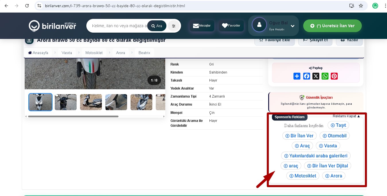The height and width of the screenshot is (196, 387).
Task: Click the thumbnail gallery horizontal scrollbar
Action: (x=73, y=116)
